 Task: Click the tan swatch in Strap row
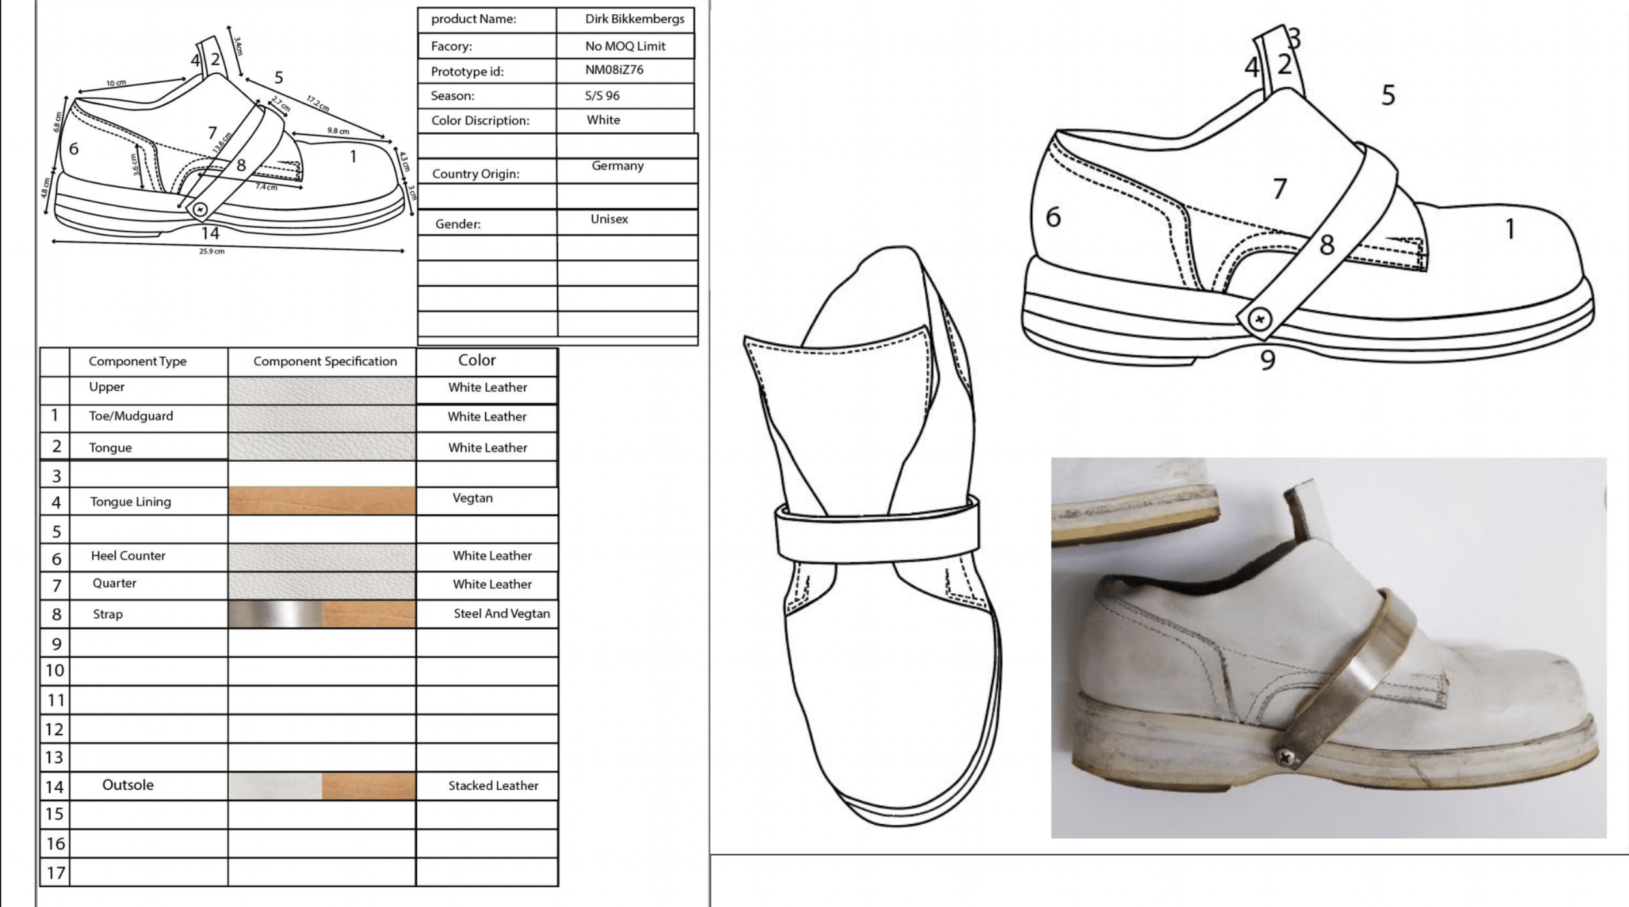pyautogui.click(x=368, y=615)
